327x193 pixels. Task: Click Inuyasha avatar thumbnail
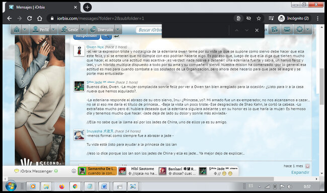pyautogui.click(x=79, y=135)
